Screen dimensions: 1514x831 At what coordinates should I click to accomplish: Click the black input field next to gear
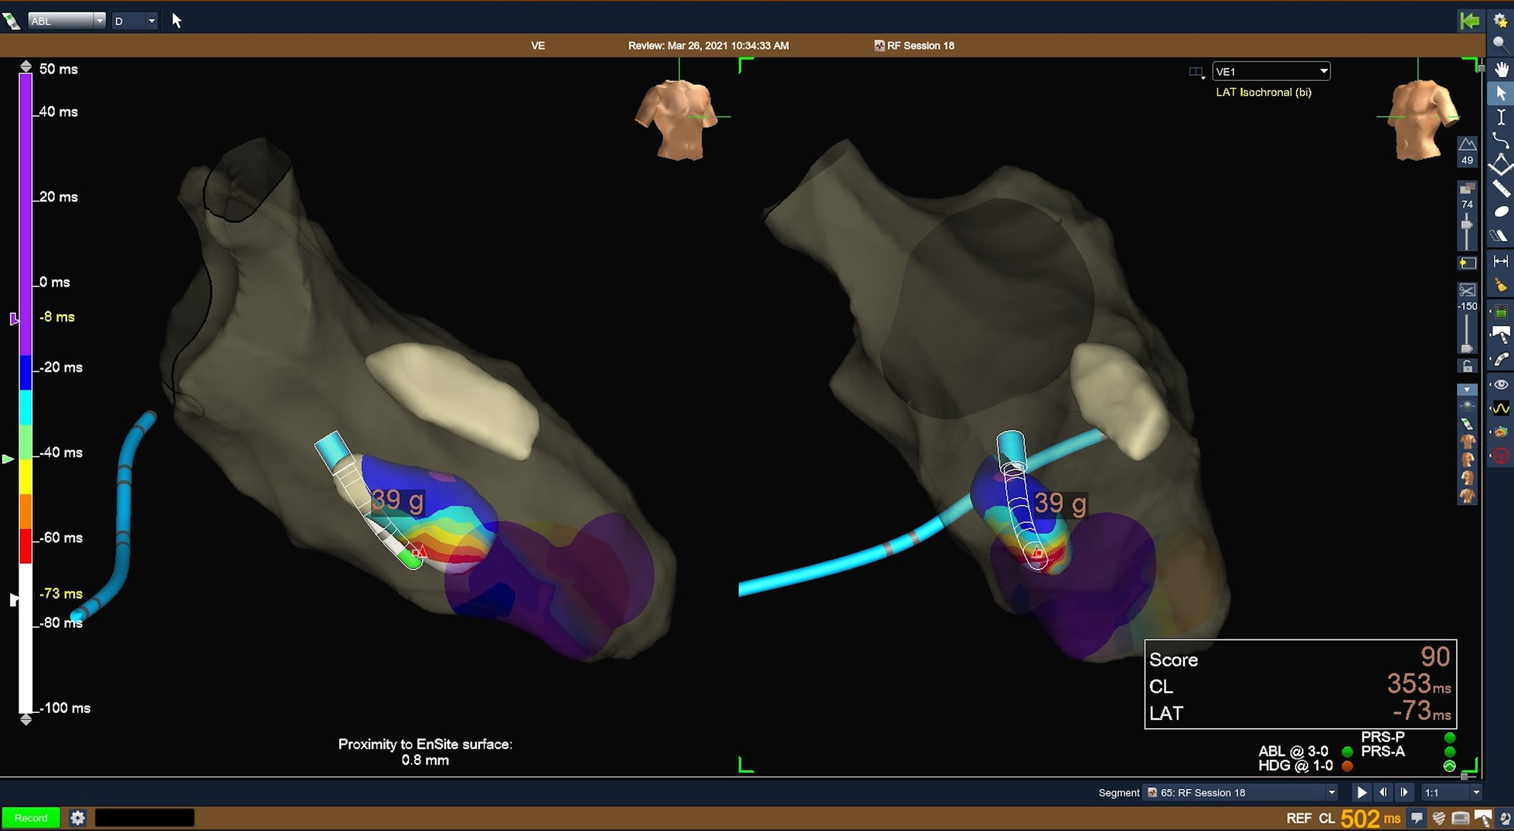(145, 818)
